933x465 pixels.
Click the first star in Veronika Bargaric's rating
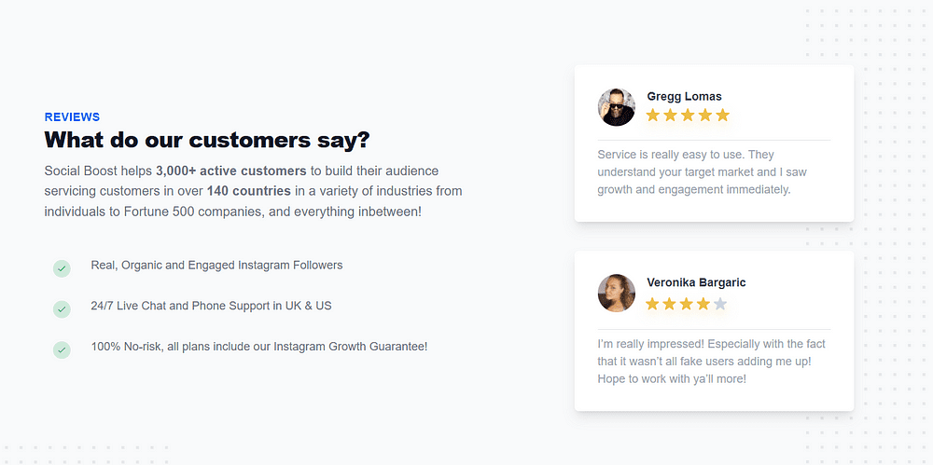pos(653,304)
